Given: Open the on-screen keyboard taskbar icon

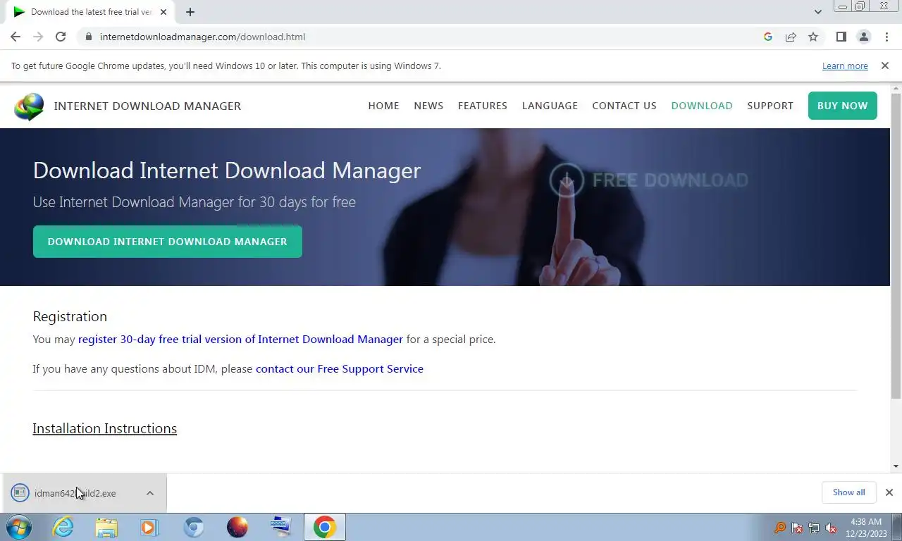Looking at the screenshot, I should (280, 527).
